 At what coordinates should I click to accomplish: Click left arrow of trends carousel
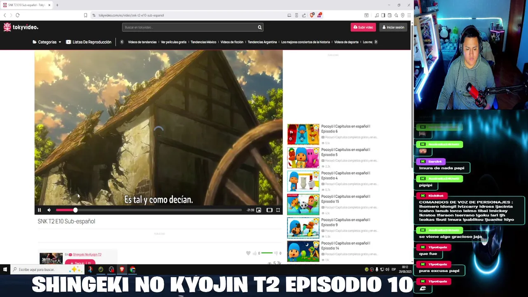pyautogui.click(x=122, y=42)
